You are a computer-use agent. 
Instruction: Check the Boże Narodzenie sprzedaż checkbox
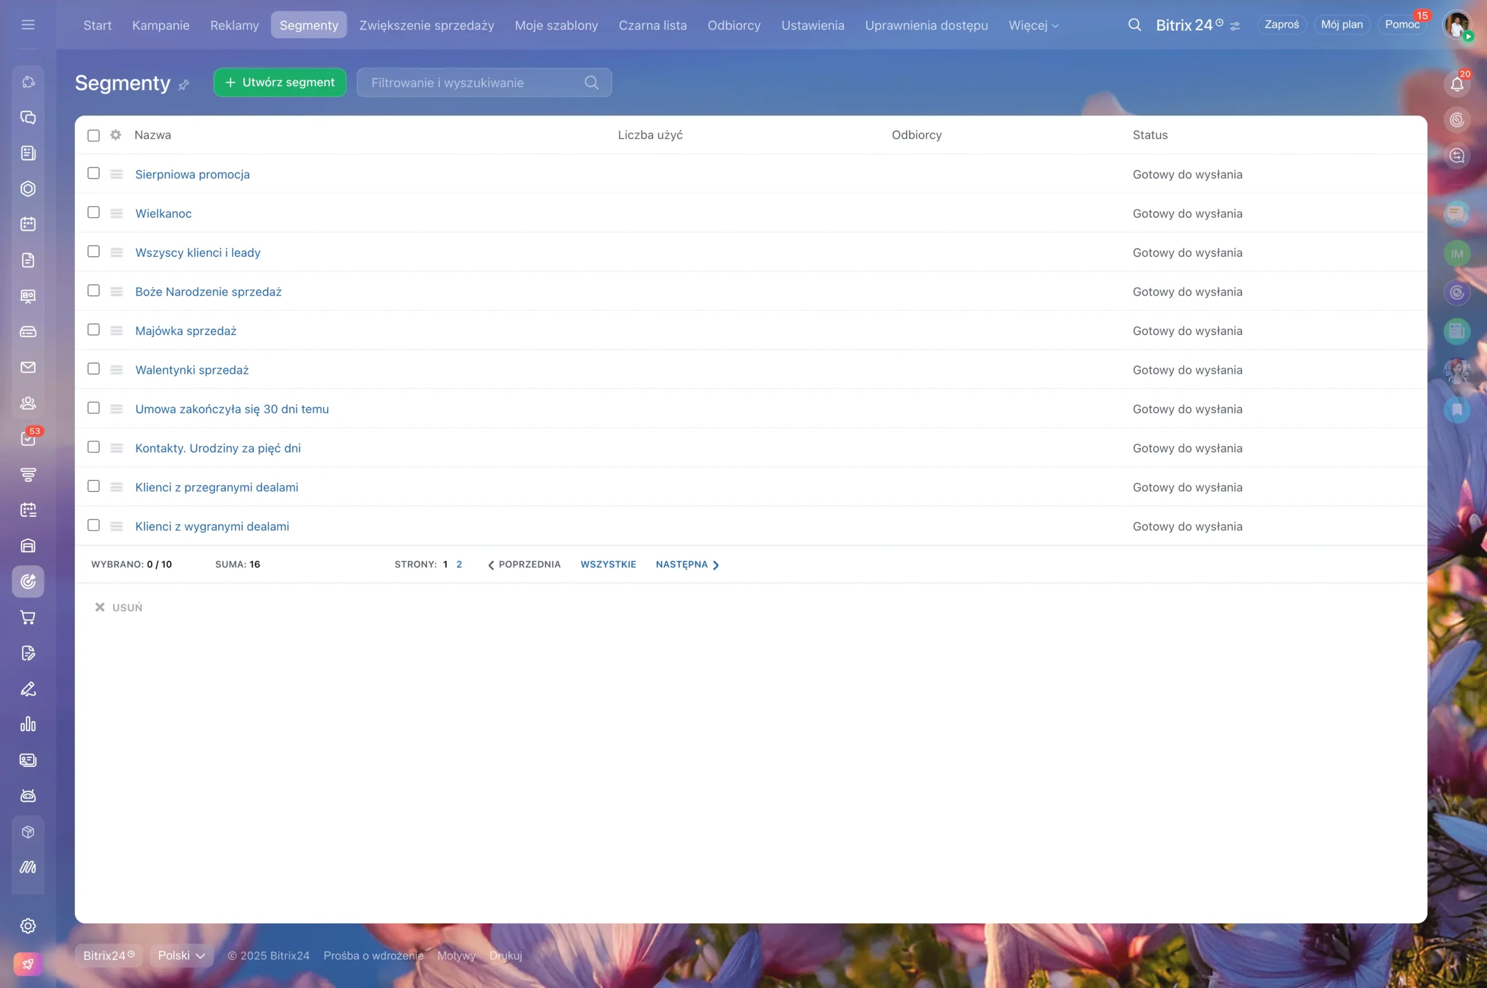tap(94, 290)
